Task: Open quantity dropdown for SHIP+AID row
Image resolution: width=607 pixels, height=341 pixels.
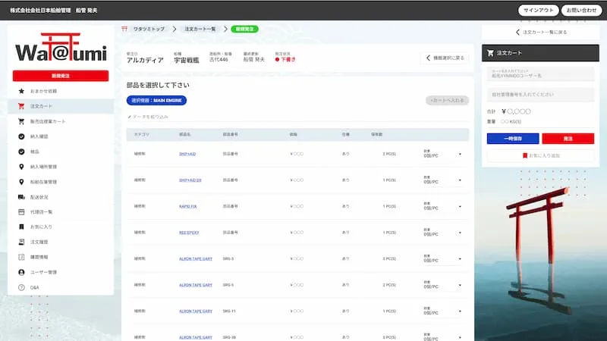Action: coord(460,155)
